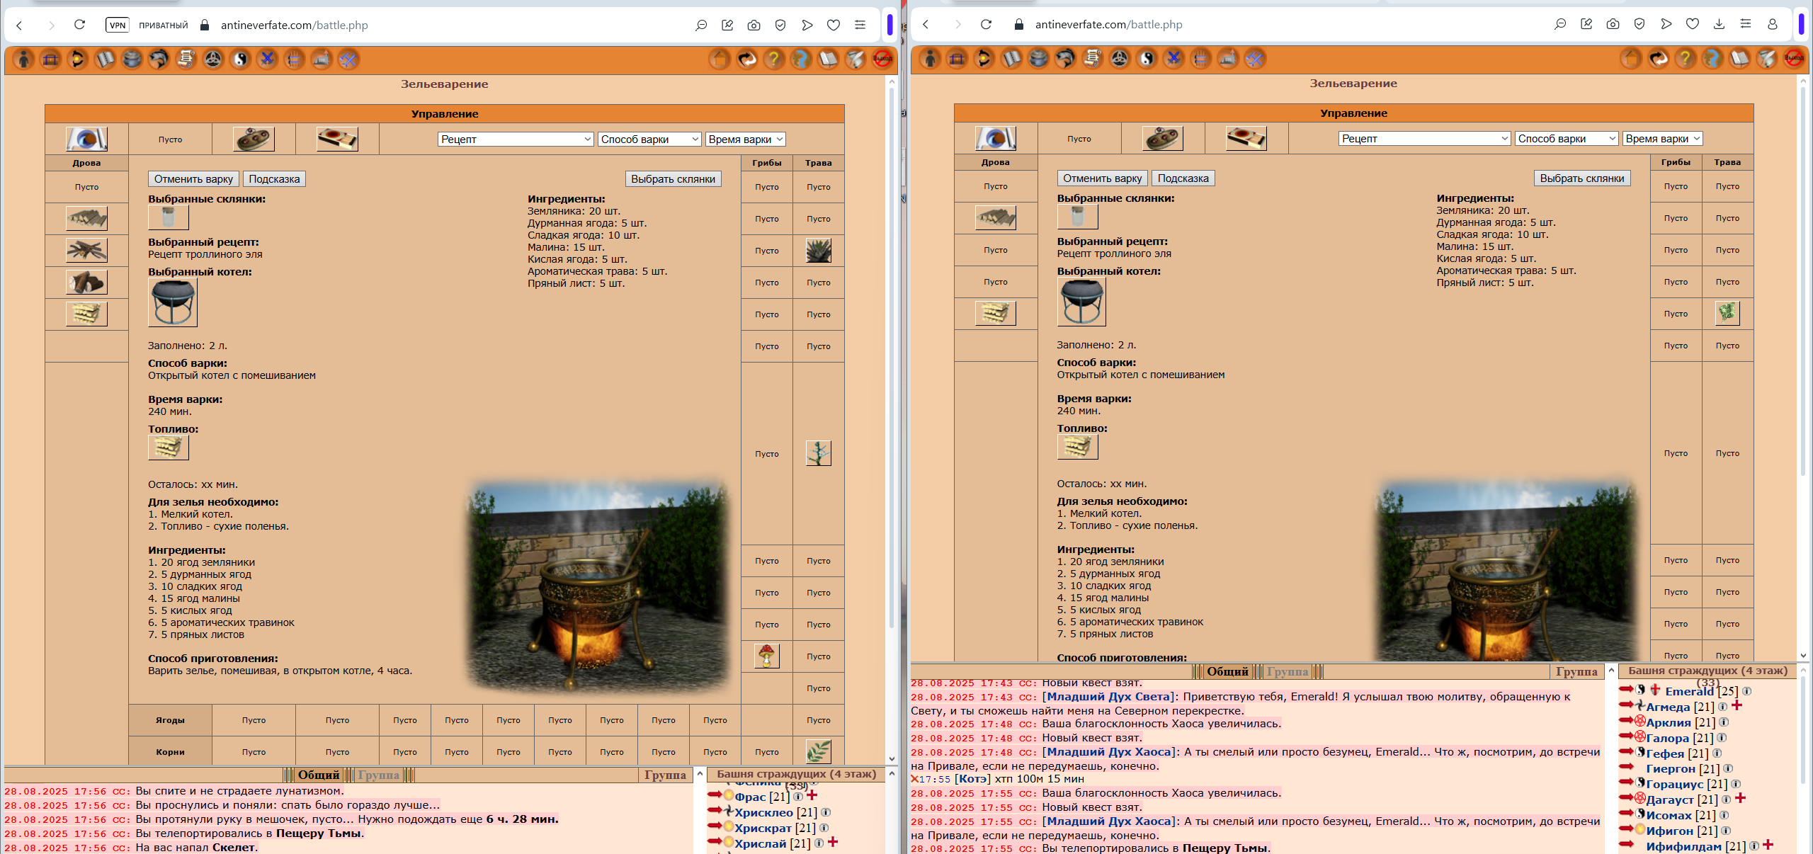The height and width of the screenshot is (854, 1813).
Task: Click right browser address bar URL
Action: click(1108, 24)
